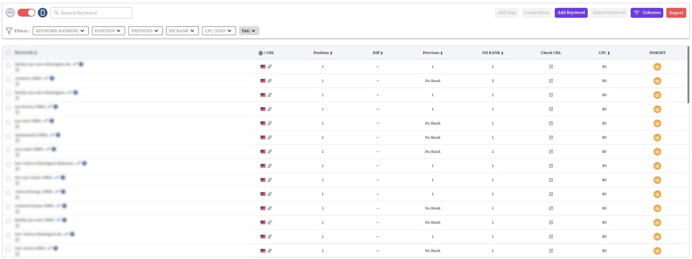
Task: Click the INSIGHT column header
Action: [657, 53]
